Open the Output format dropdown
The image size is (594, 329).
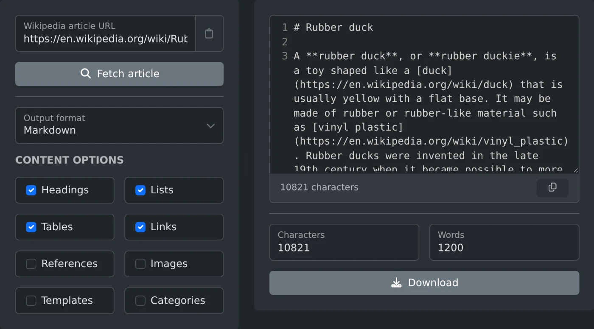[119, 125]
